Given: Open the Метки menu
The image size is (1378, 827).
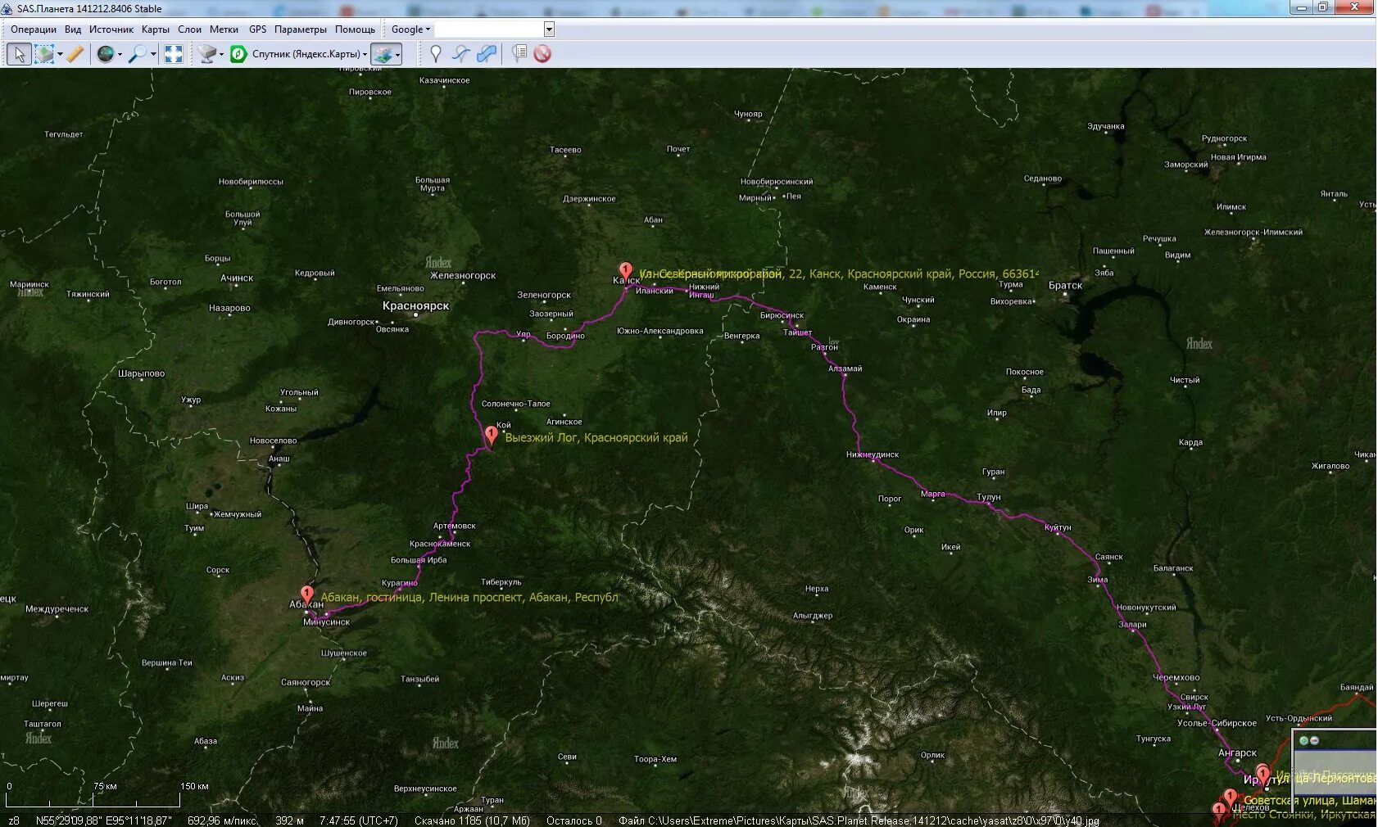Looking at the screenshot, I should [224, 29].
